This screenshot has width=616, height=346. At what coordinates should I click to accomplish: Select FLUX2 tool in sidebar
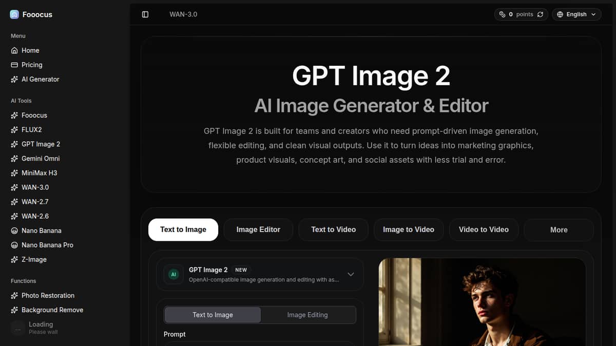click(x=31, y=129)
